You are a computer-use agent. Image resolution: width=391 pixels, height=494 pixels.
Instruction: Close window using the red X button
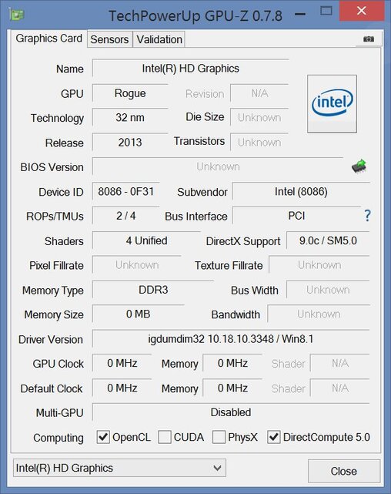pos(362,11)
